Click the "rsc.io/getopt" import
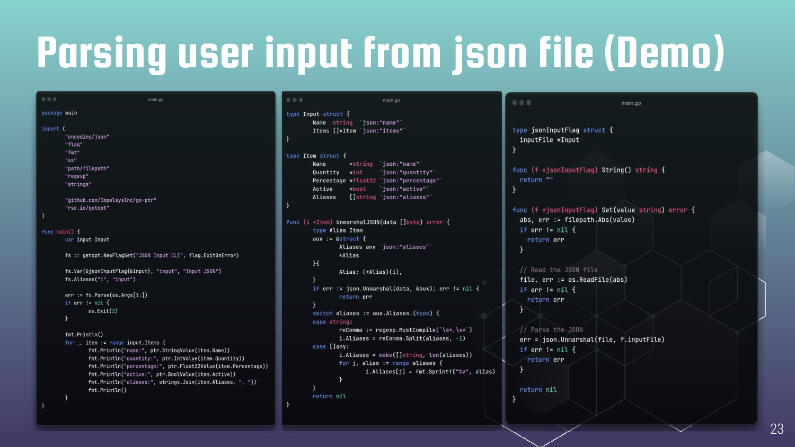 [87, 208]
